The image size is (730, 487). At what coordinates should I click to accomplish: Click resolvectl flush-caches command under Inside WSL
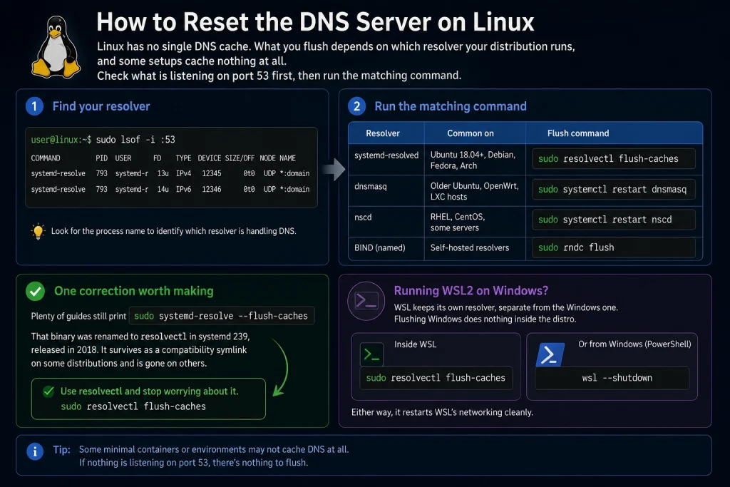[x=436, y=378]
